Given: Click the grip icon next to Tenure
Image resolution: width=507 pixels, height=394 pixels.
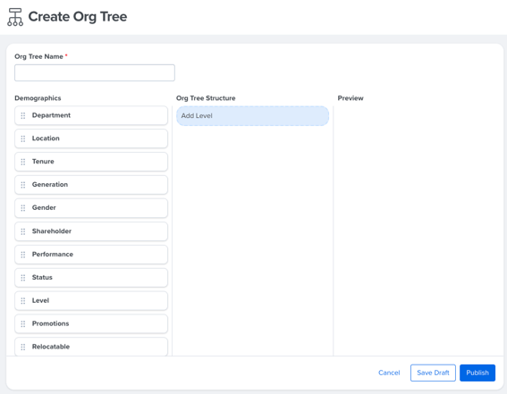Looking at the screenshot, I should tap(23, 162).
